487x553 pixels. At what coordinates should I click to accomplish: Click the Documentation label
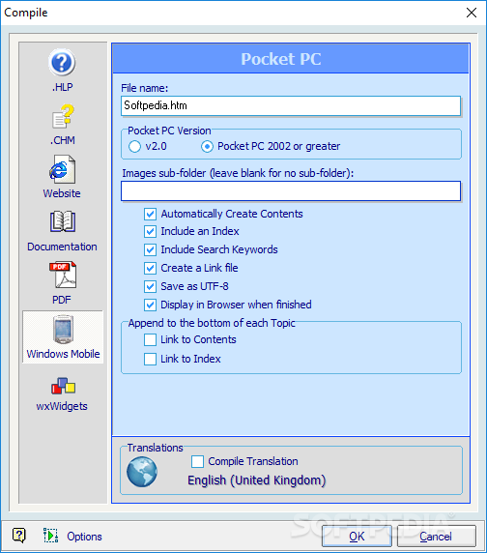63,247
